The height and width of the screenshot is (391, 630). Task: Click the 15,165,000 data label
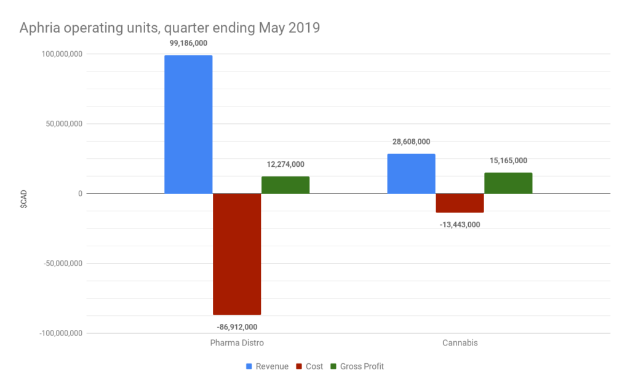click(508, 161)
